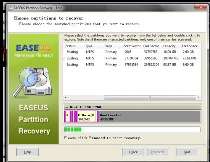Screen dimensions: 210x162
Task: Click end sector 37955583 cell
Action: tap(151, 58)
